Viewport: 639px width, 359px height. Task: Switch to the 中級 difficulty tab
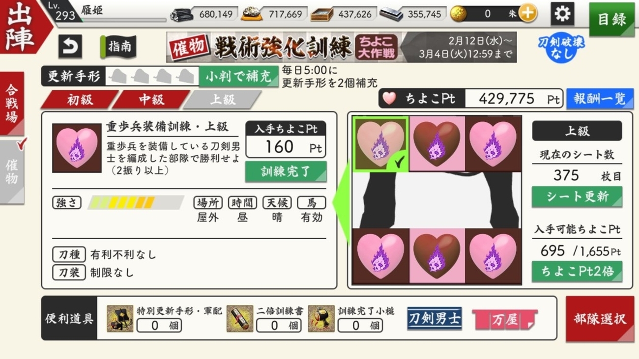(151, 100)
